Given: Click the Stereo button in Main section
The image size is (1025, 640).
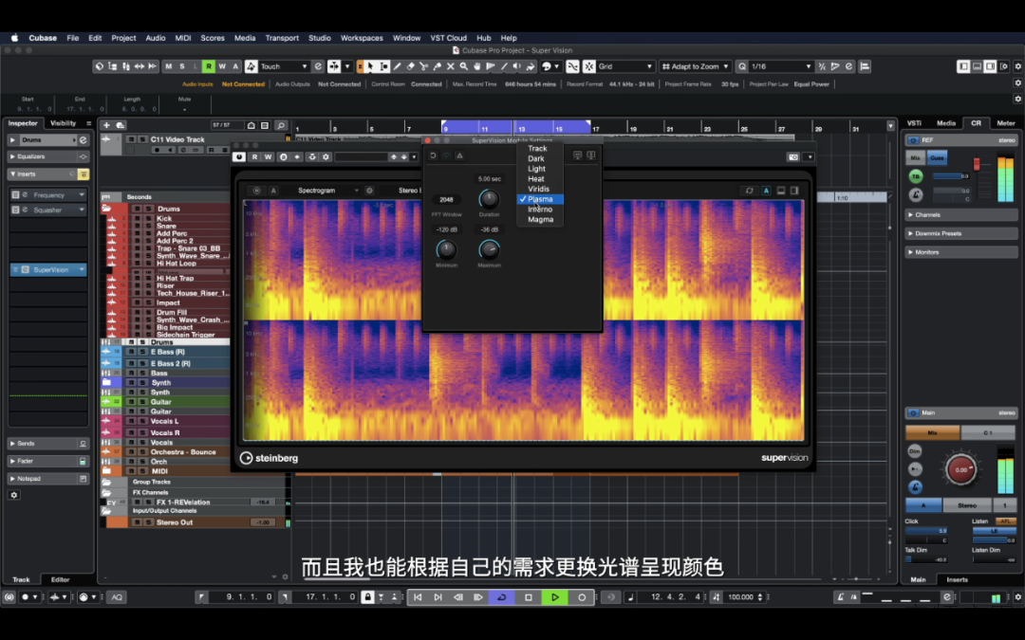Looking at the screenshot, I should (x=967, y=505).
